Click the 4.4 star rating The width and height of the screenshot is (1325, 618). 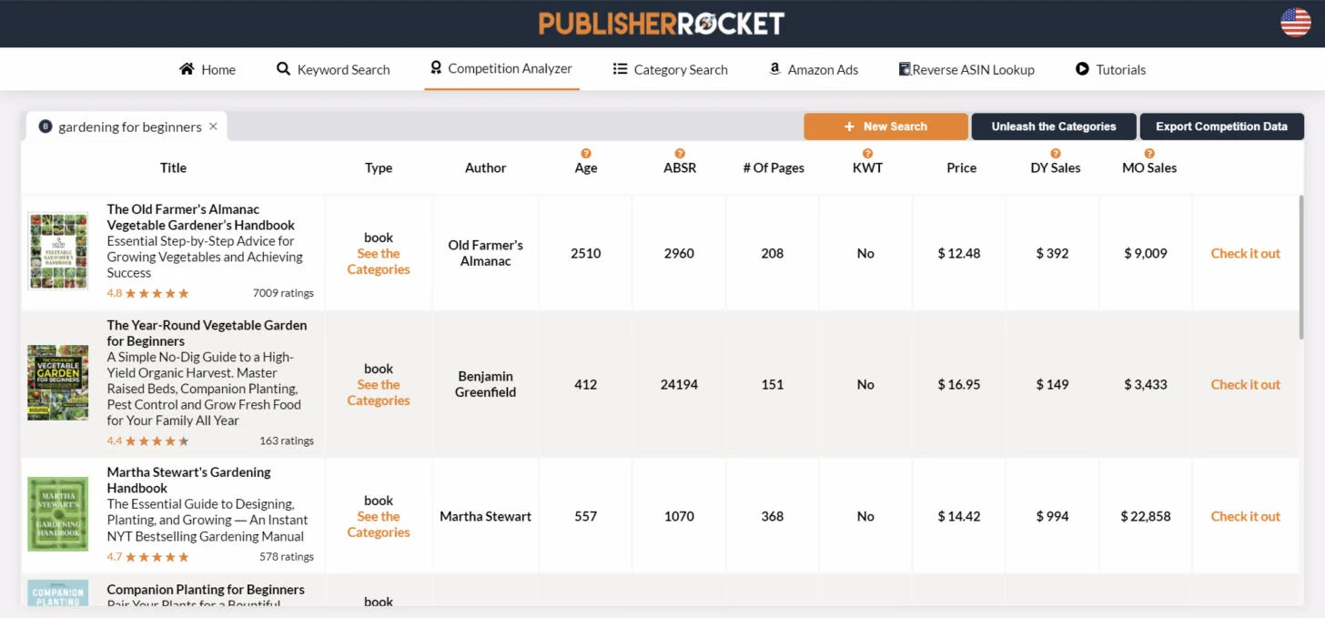148,441
